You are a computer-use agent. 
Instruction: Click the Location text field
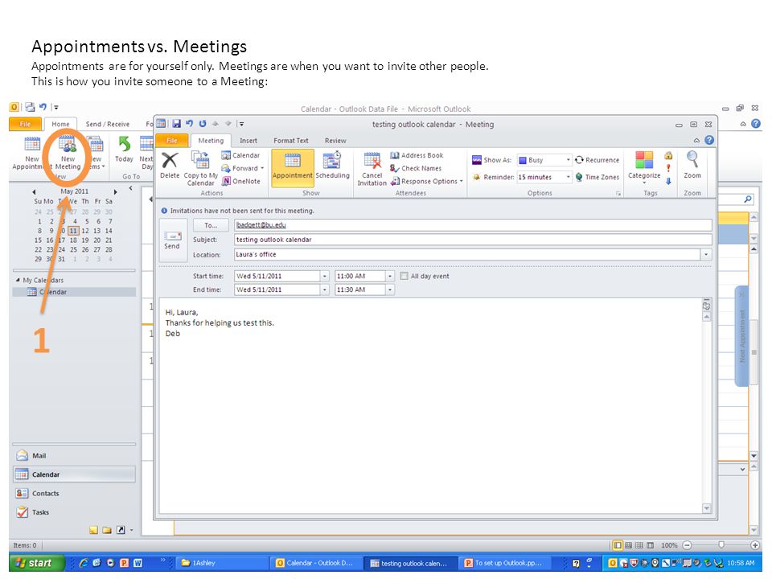pyautogui.click(x=467, y=255)
